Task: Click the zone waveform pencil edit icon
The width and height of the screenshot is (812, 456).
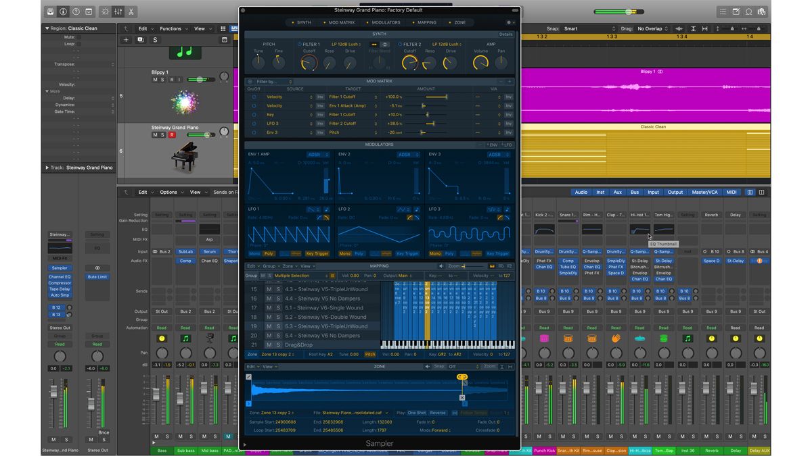Action: point(249,377)
